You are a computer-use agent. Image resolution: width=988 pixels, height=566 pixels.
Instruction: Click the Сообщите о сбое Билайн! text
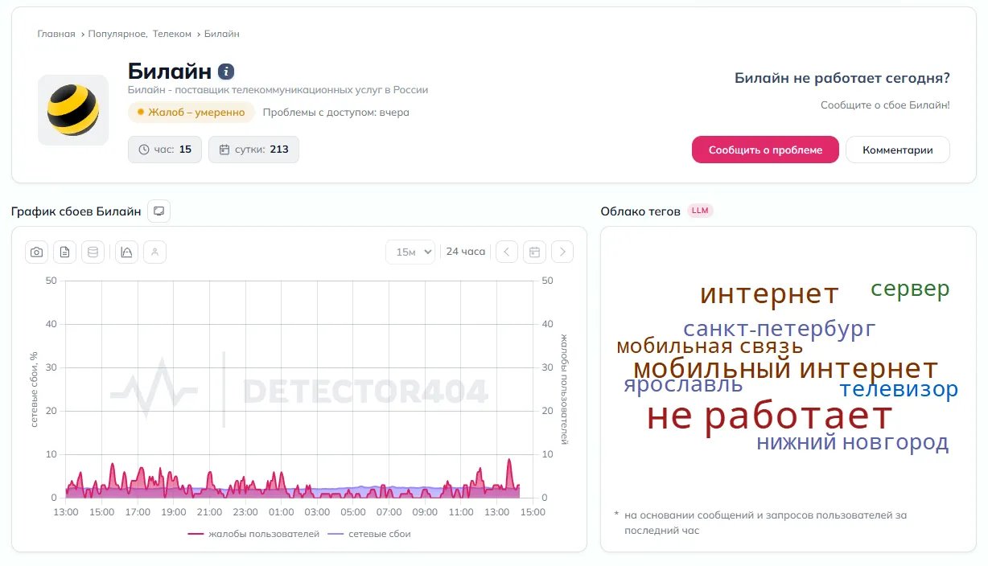pyautogui.click(x=885, y=105)
